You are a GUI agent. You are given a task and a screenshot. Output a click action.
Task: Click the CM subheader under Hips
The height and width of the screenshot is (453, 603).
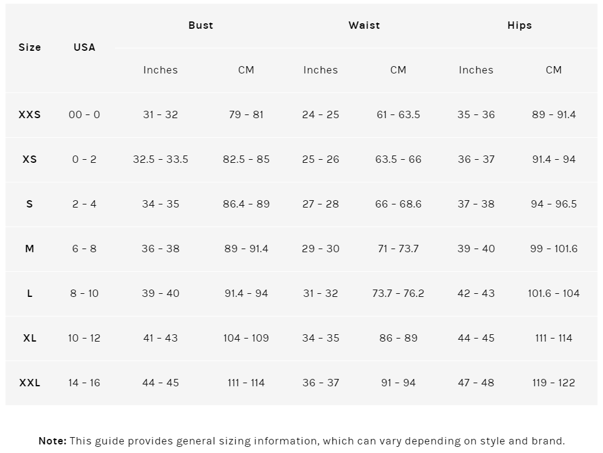(x=553, y=70)
